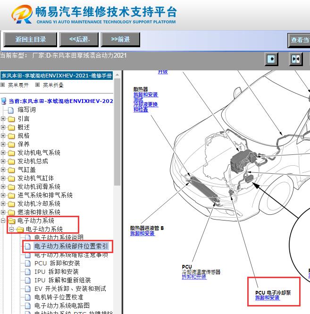
Task: Select the 保养 folder icon
Action: click(11, 144)
